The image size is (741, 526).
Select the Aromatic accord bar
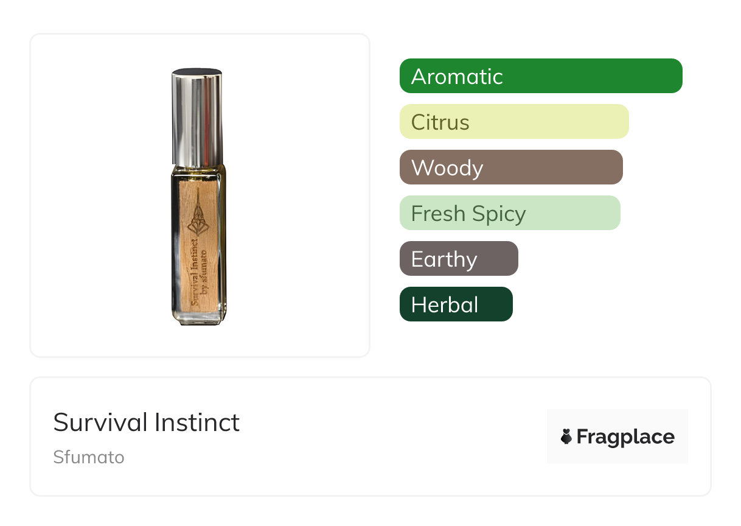(x=540, y=76)
